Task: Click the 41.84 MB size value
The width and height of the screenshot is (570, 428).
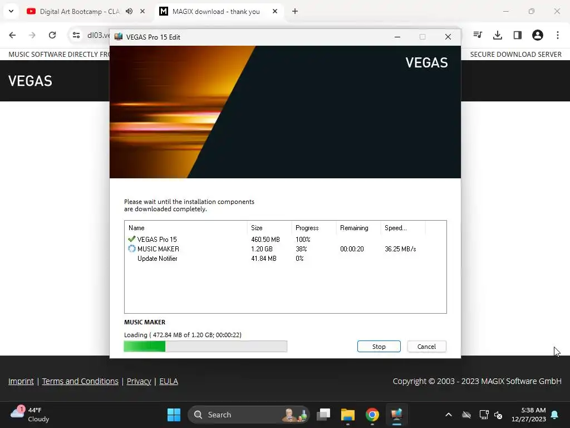Action: pos(263,259)
